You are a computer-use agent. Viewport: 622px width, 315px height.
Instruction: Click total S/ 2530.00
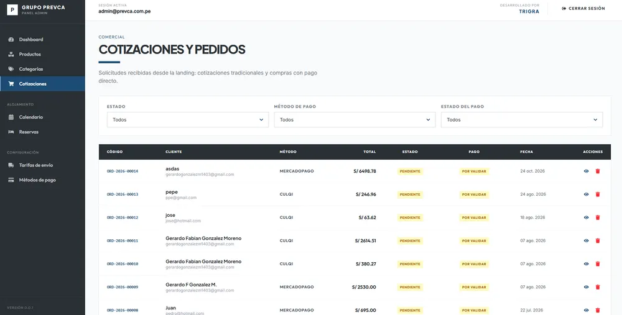coord(364,287)
